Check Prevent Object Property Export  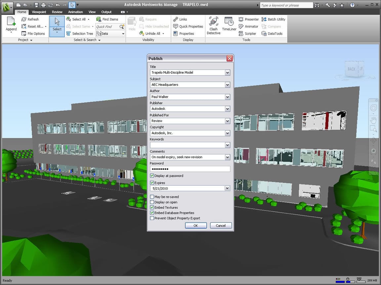[x=152, y=218]
